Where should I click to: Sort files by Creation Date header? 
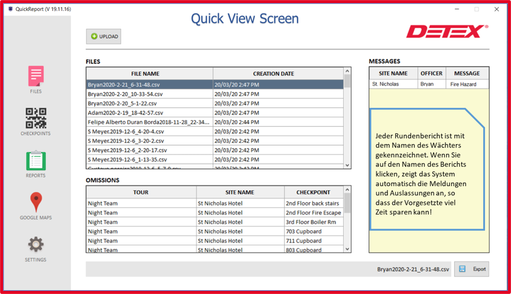pos(273,73)
